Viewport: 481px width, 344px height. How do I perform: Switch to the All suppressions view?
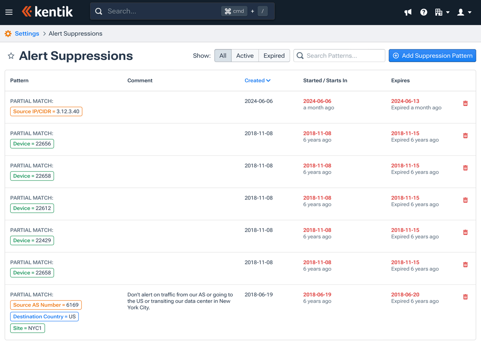point(222,55)
